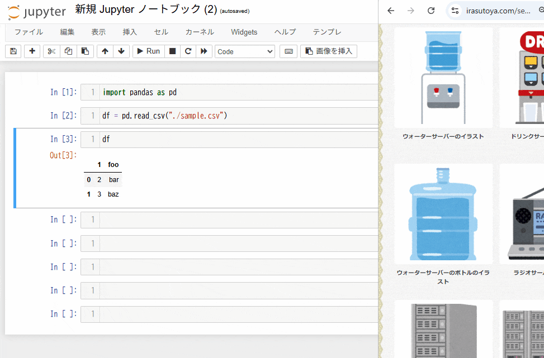
Task: Restart the kernel using the circular arrow icon
Action: 188,51
